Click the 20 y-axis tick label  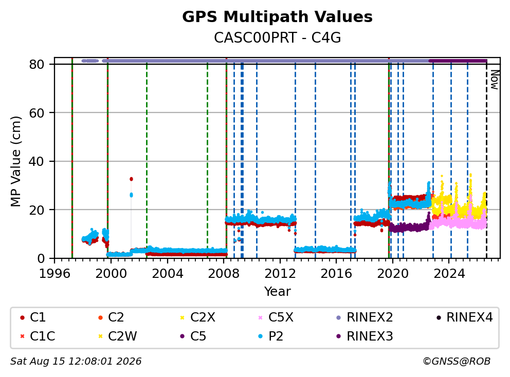[37, 210]
